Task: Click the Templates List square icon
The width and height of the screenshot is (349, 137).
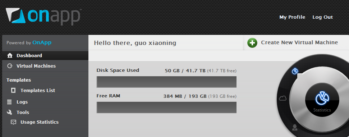Action: click(13, 91)
